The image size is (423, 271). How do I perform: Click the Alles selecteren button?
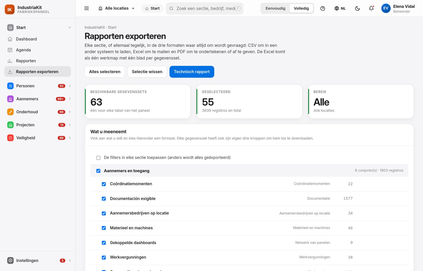click(x=105, y=72)
